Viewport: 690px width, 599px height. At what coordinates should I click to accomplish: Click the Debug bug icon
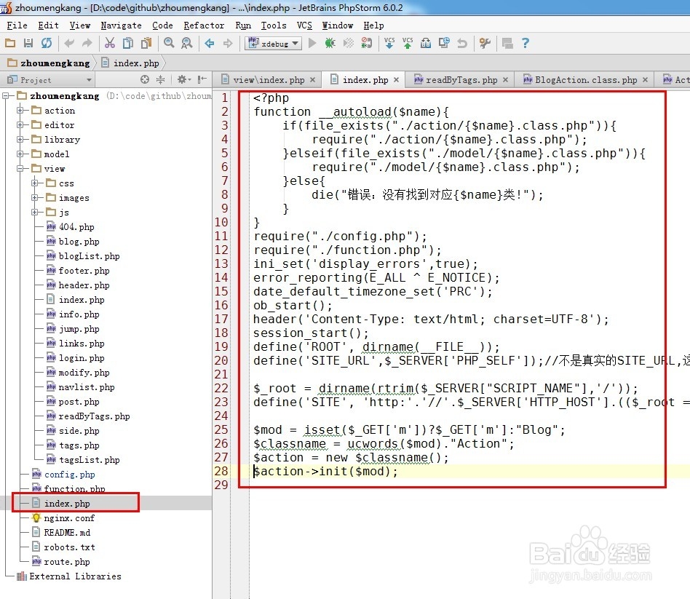(x=330, y=43)
